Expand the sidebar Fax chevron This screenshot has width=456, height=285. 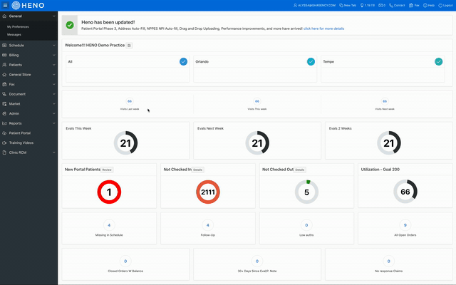(x=54, y=84)
